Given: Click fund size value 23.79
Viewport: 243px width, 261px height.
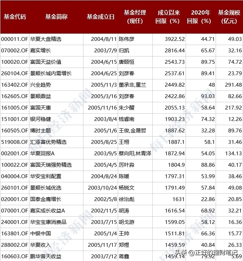Looking at the screenshot, I should click(235, 73).
